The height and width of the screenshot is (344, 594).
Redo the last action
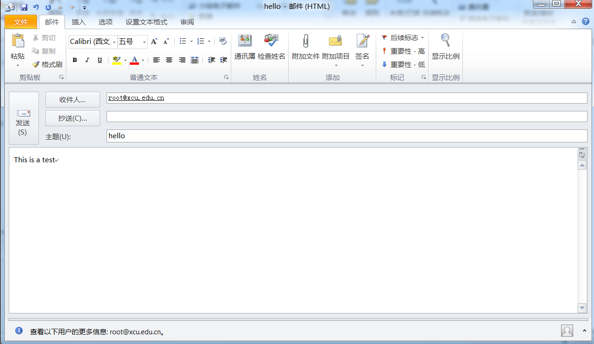(x=48, y=7)
